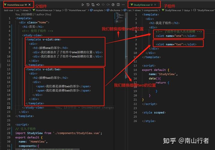Open the Vetur breadcrumb in the right editor
This screenshot has width=215, height=150.
(187, 10)
